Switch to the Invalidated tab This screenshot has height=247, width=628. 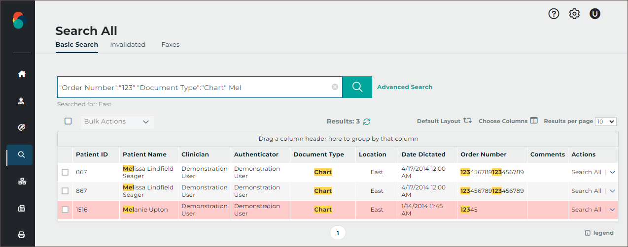coord(128,45)
